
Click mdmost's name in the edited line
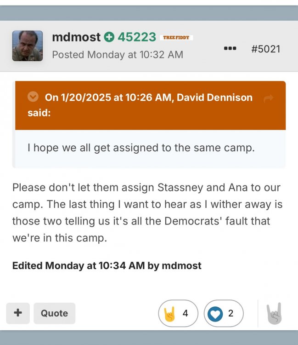point(181,265)
